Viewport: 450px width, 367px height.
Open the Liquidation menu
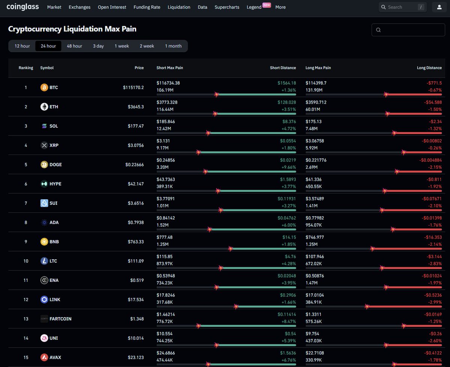[x=179, y=7]
